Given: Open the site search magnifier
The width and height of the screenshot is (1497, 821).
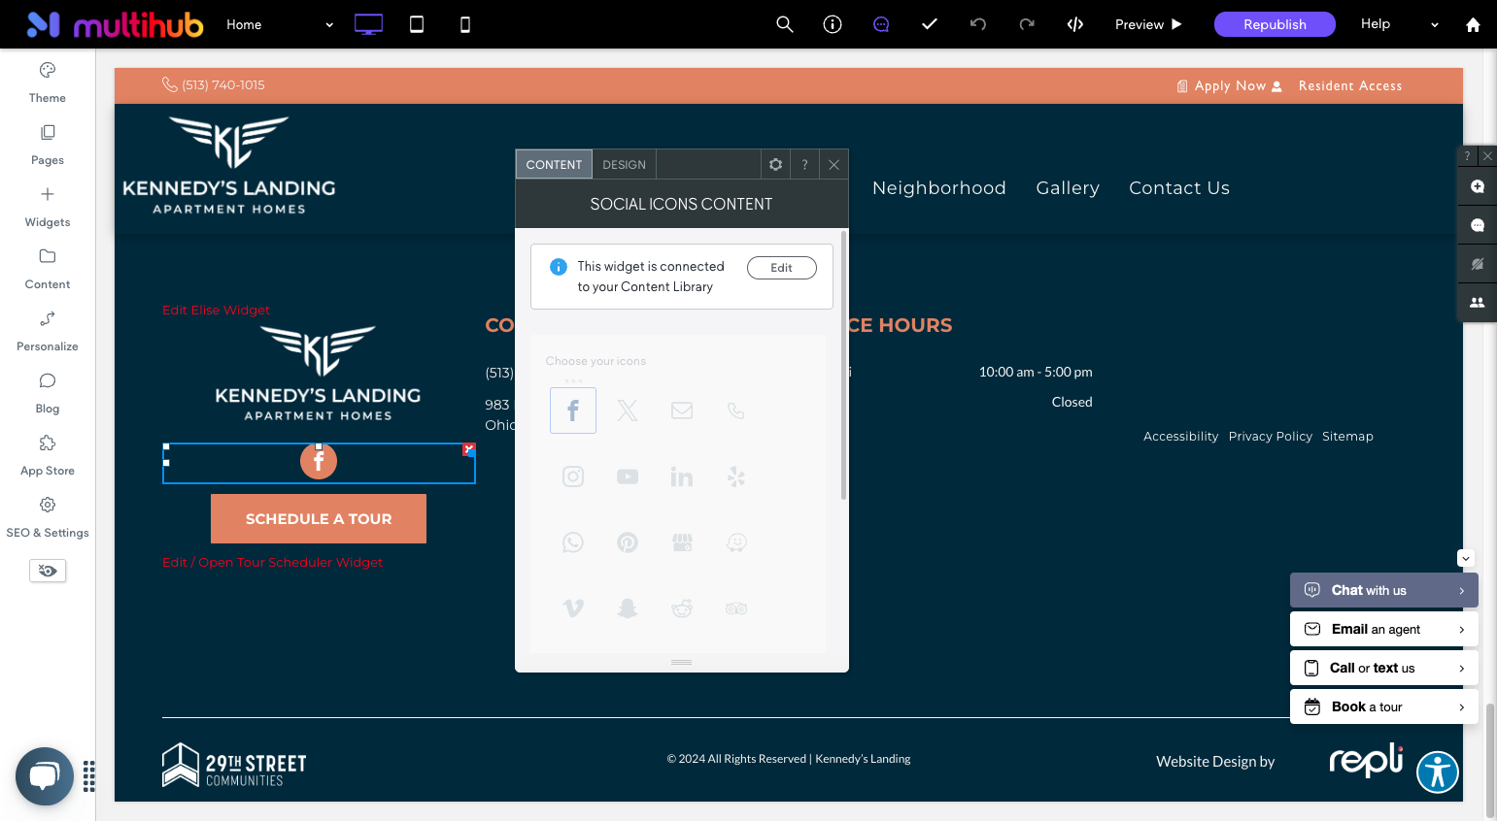Looking at the screenshot, I should click(785, 24).
